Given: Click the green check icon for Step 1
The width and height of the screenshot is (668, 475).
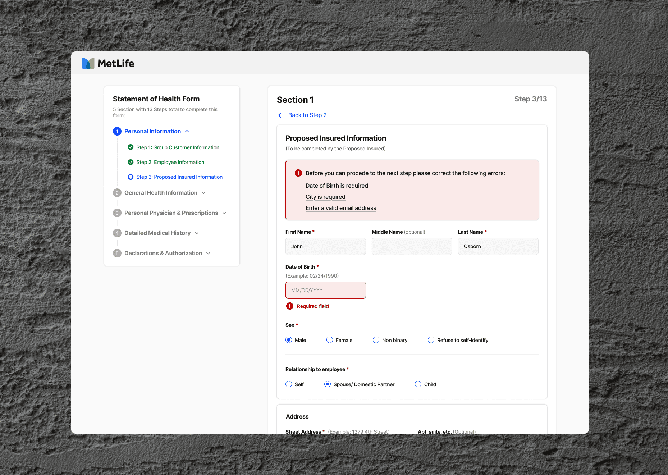Looking at the screenshot, I should point(131,147).
